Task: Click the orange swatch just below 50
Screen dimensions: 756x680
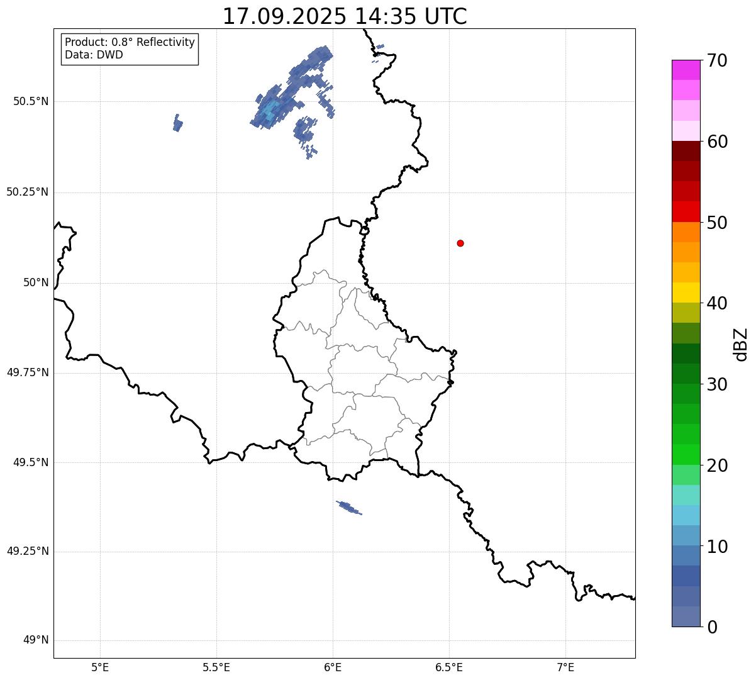Action: pos(687,232)
